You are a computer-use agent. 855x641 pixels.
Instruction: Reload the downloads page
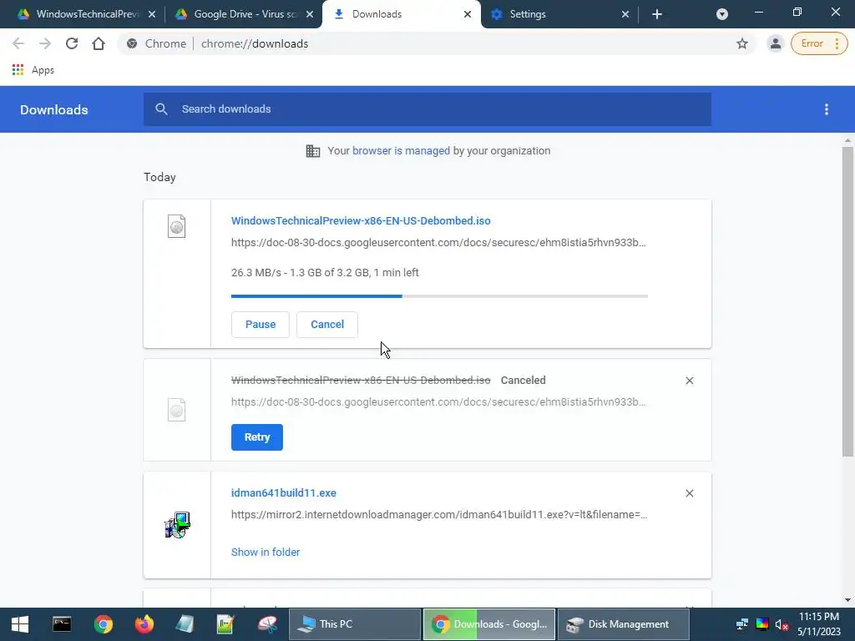click(72, 43)
